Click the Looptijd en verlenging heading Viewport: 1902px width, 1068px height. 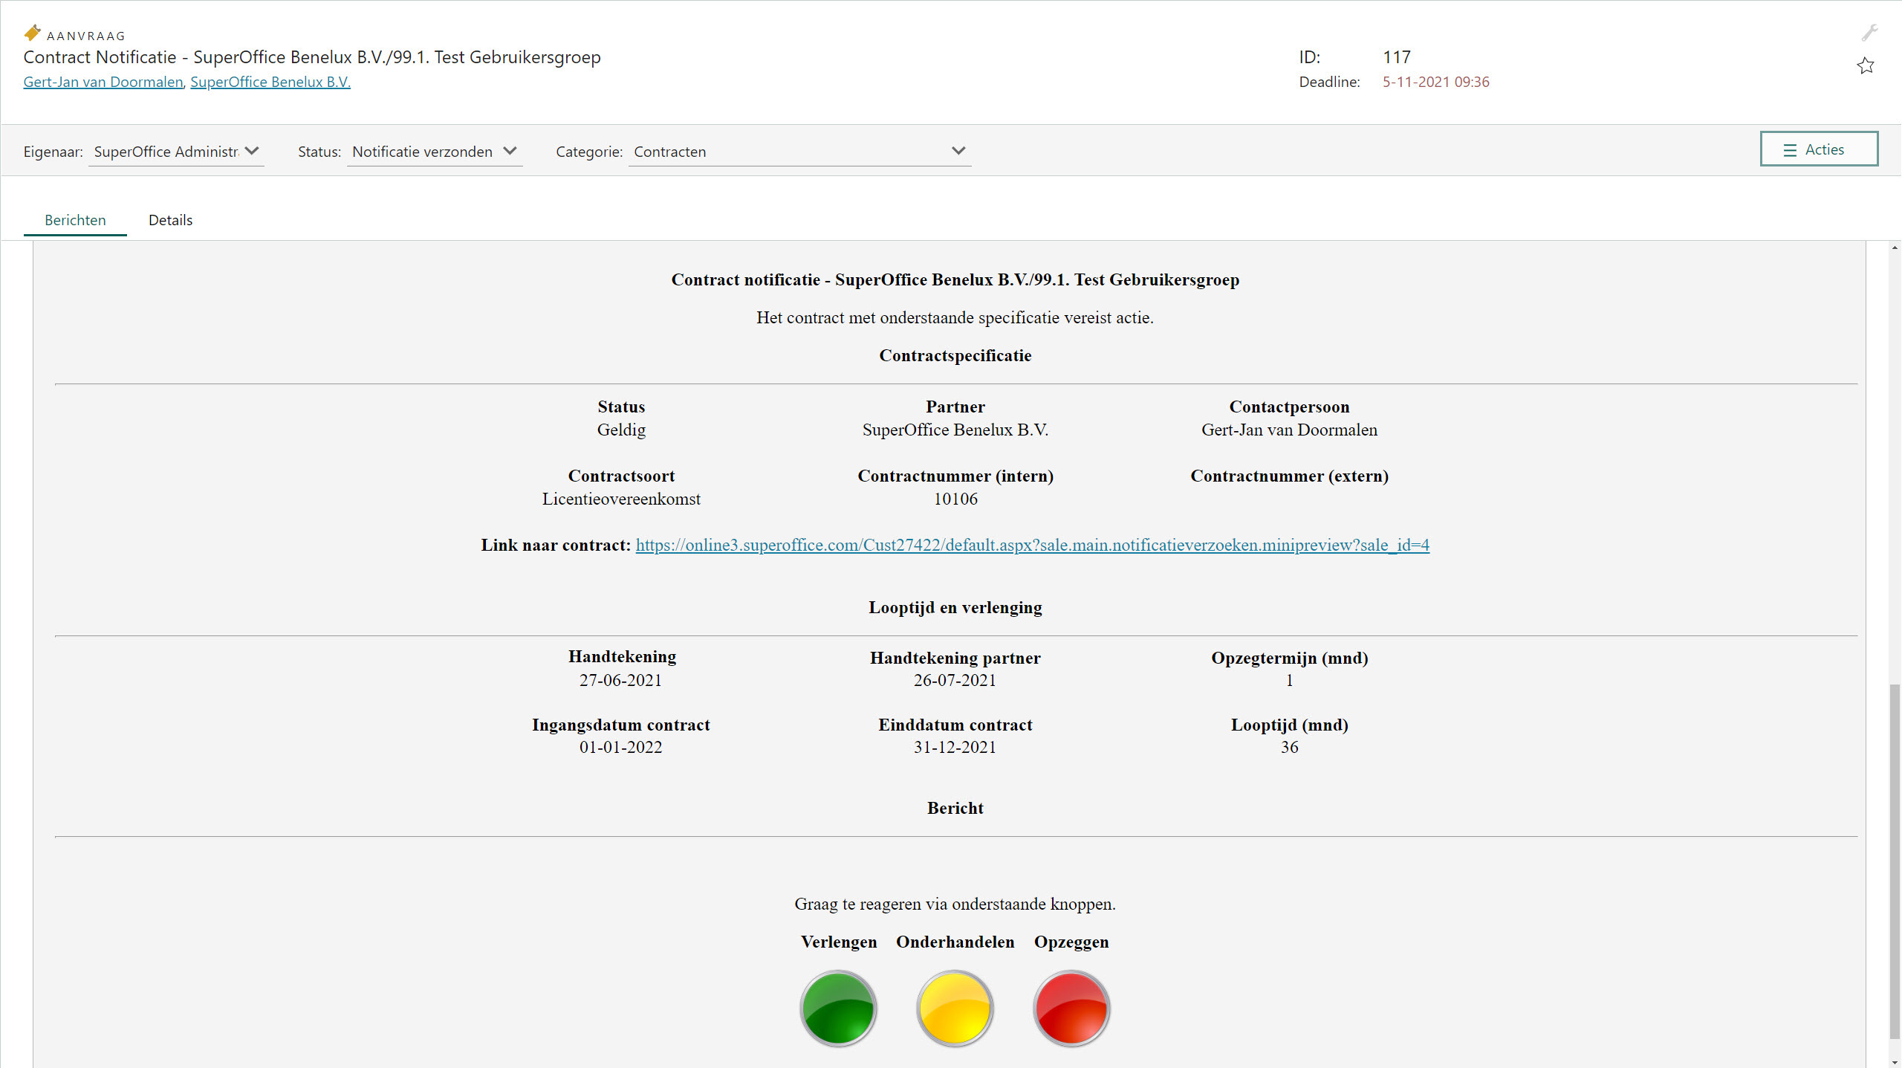[x=955, y=607]
